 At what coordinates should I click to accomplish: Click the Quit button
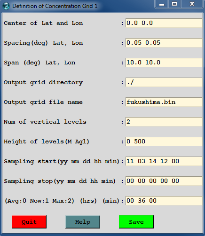[x=29, y=222]
